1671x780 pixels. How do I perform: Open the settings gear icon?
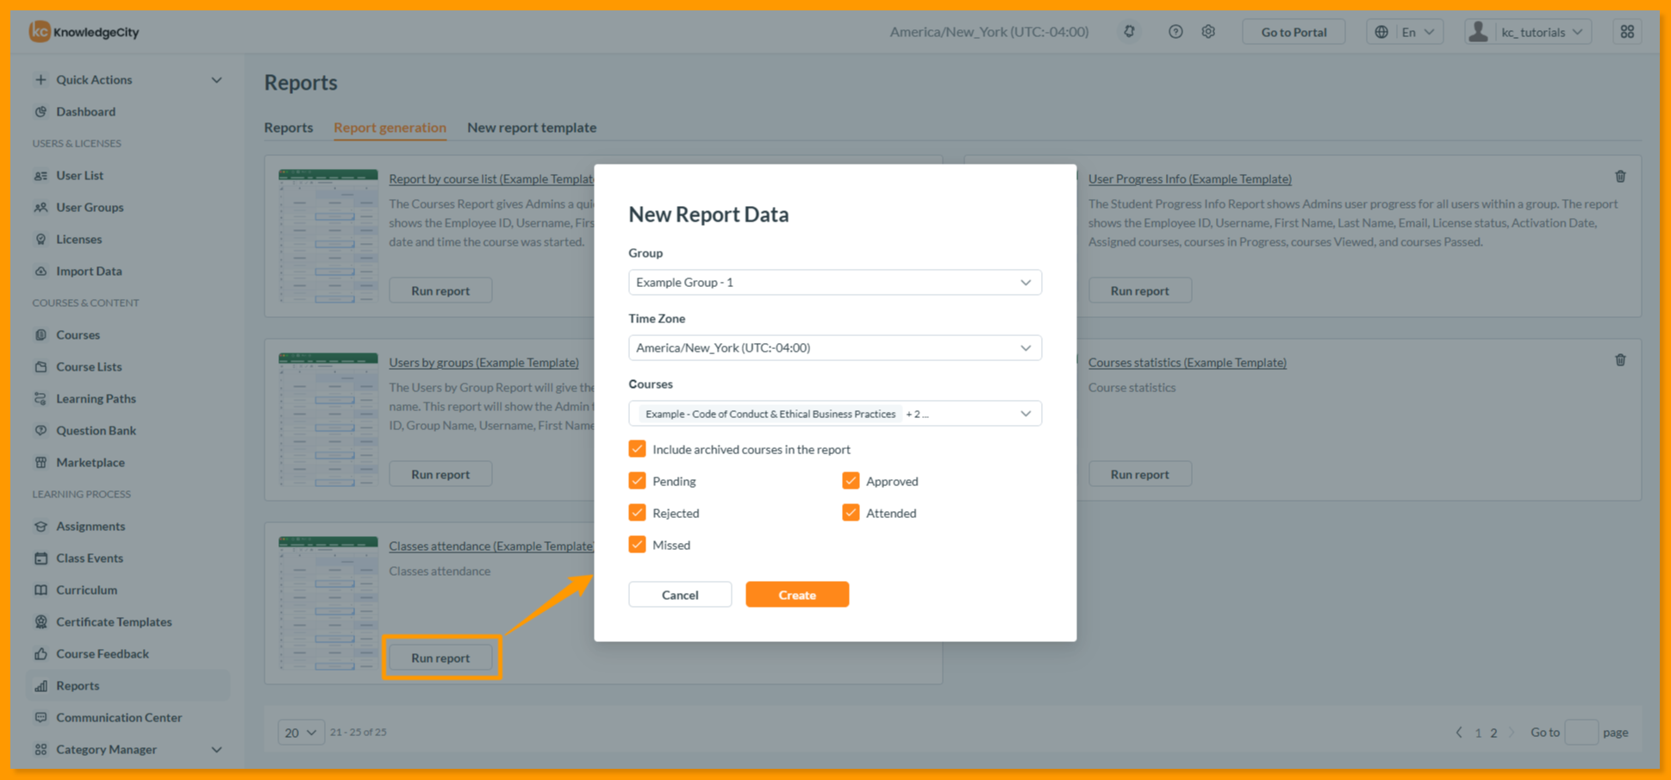(1208, 32)
